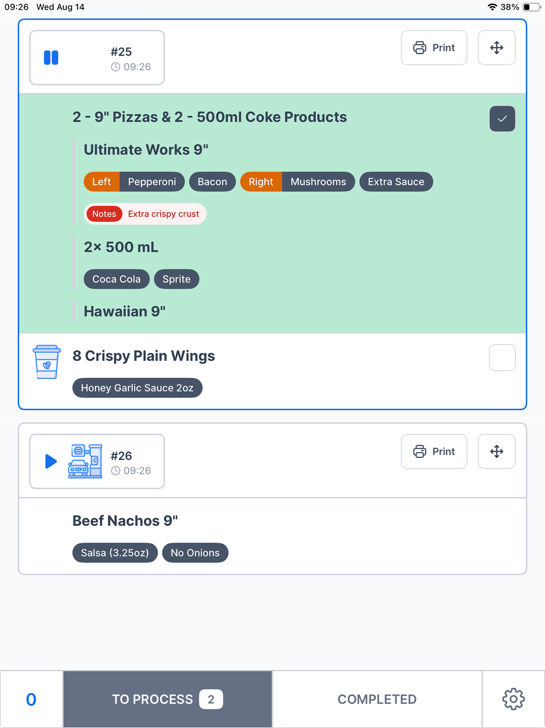Tap the Beef Nachos 9" item title

pyautogui.click(x=125, y=521)
